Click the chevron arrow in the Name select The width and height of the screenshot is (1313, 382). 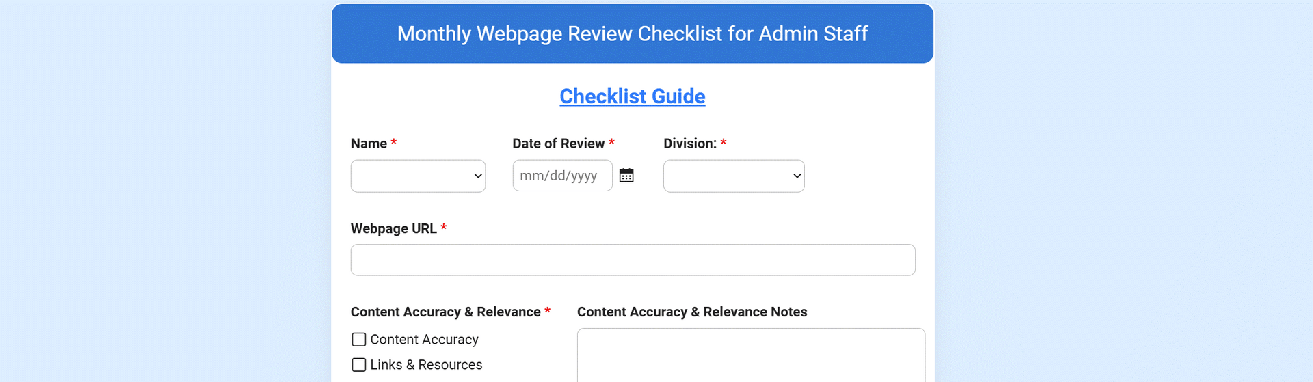(478, 176)
